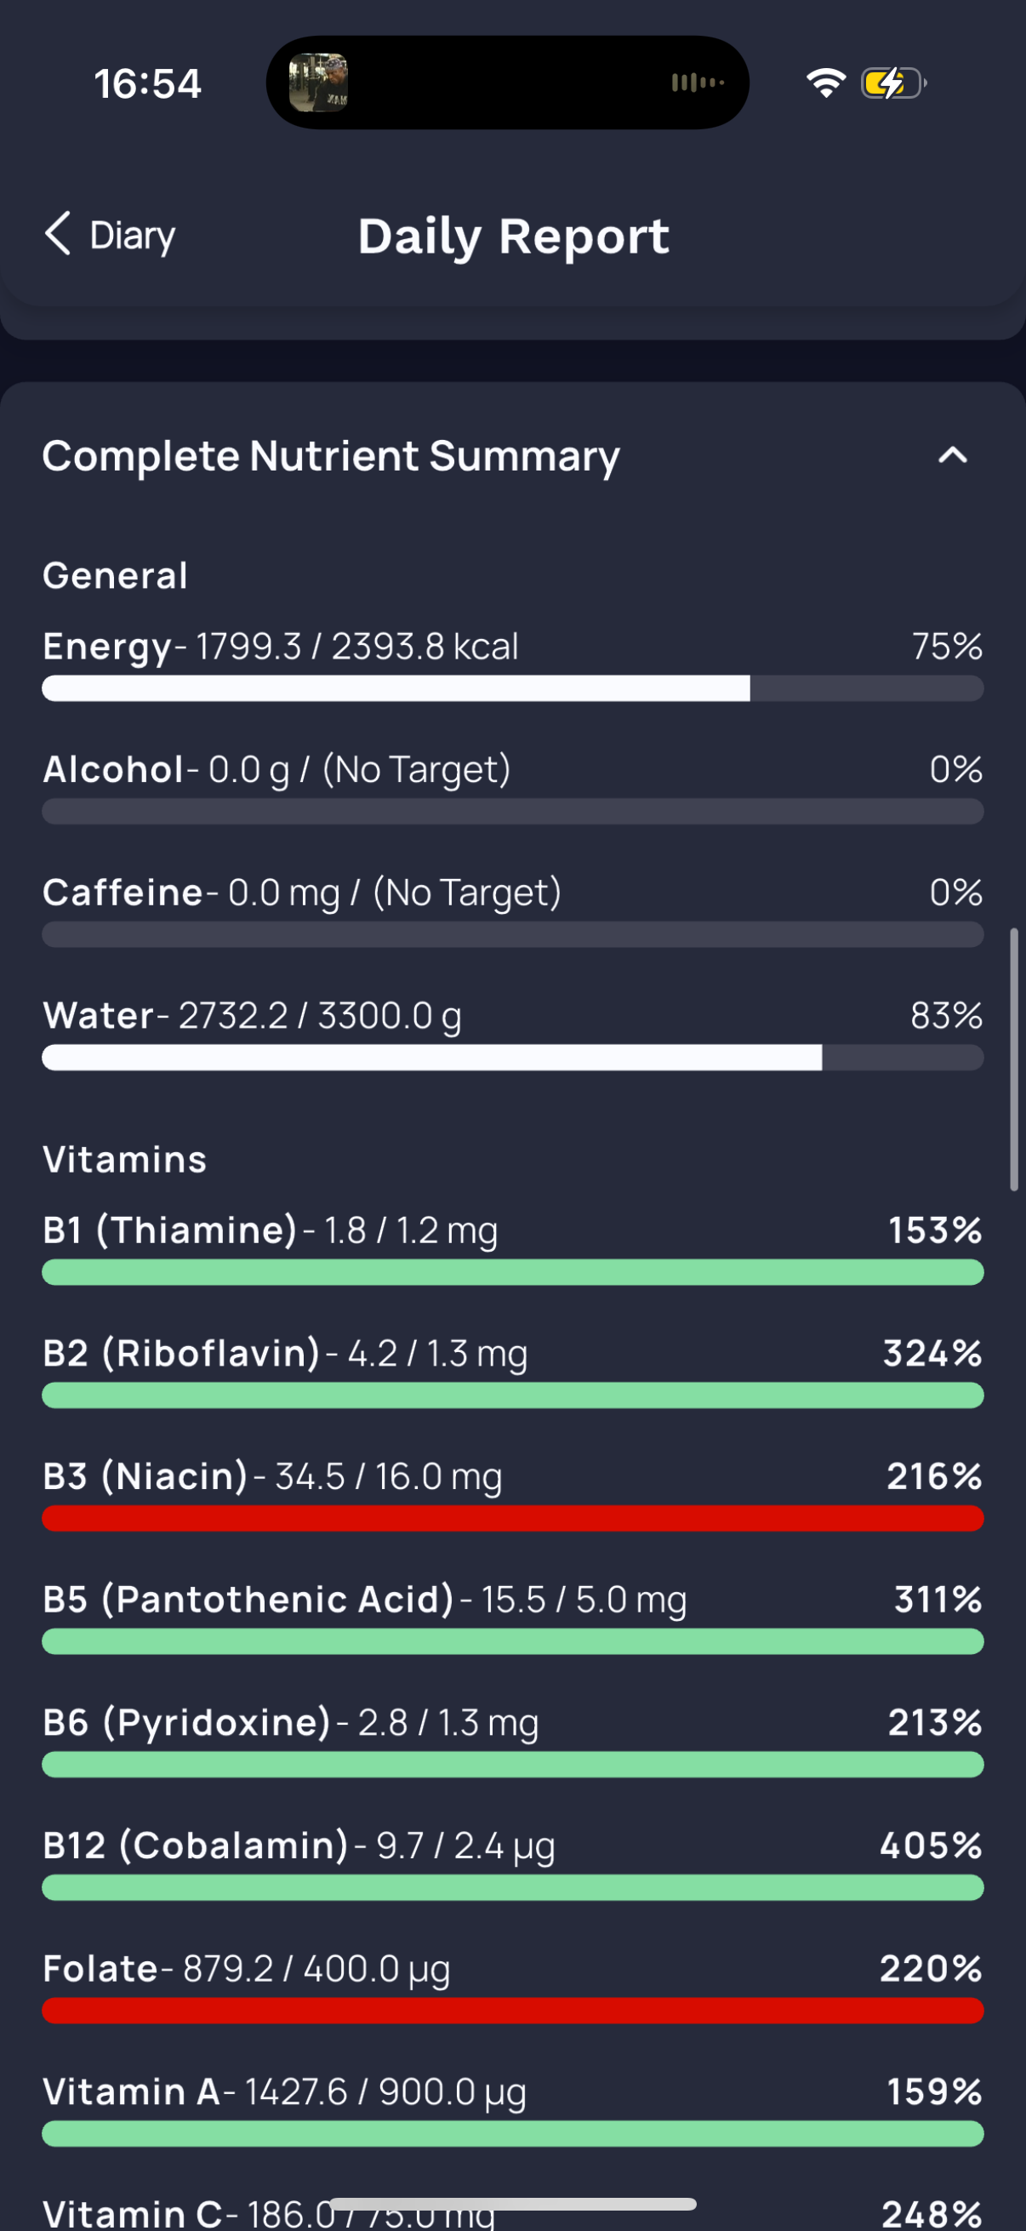Tap the home indicator bar
Viewport: 1026px width, 2231px height.
pyautogui.click(x=512, y=2204)
